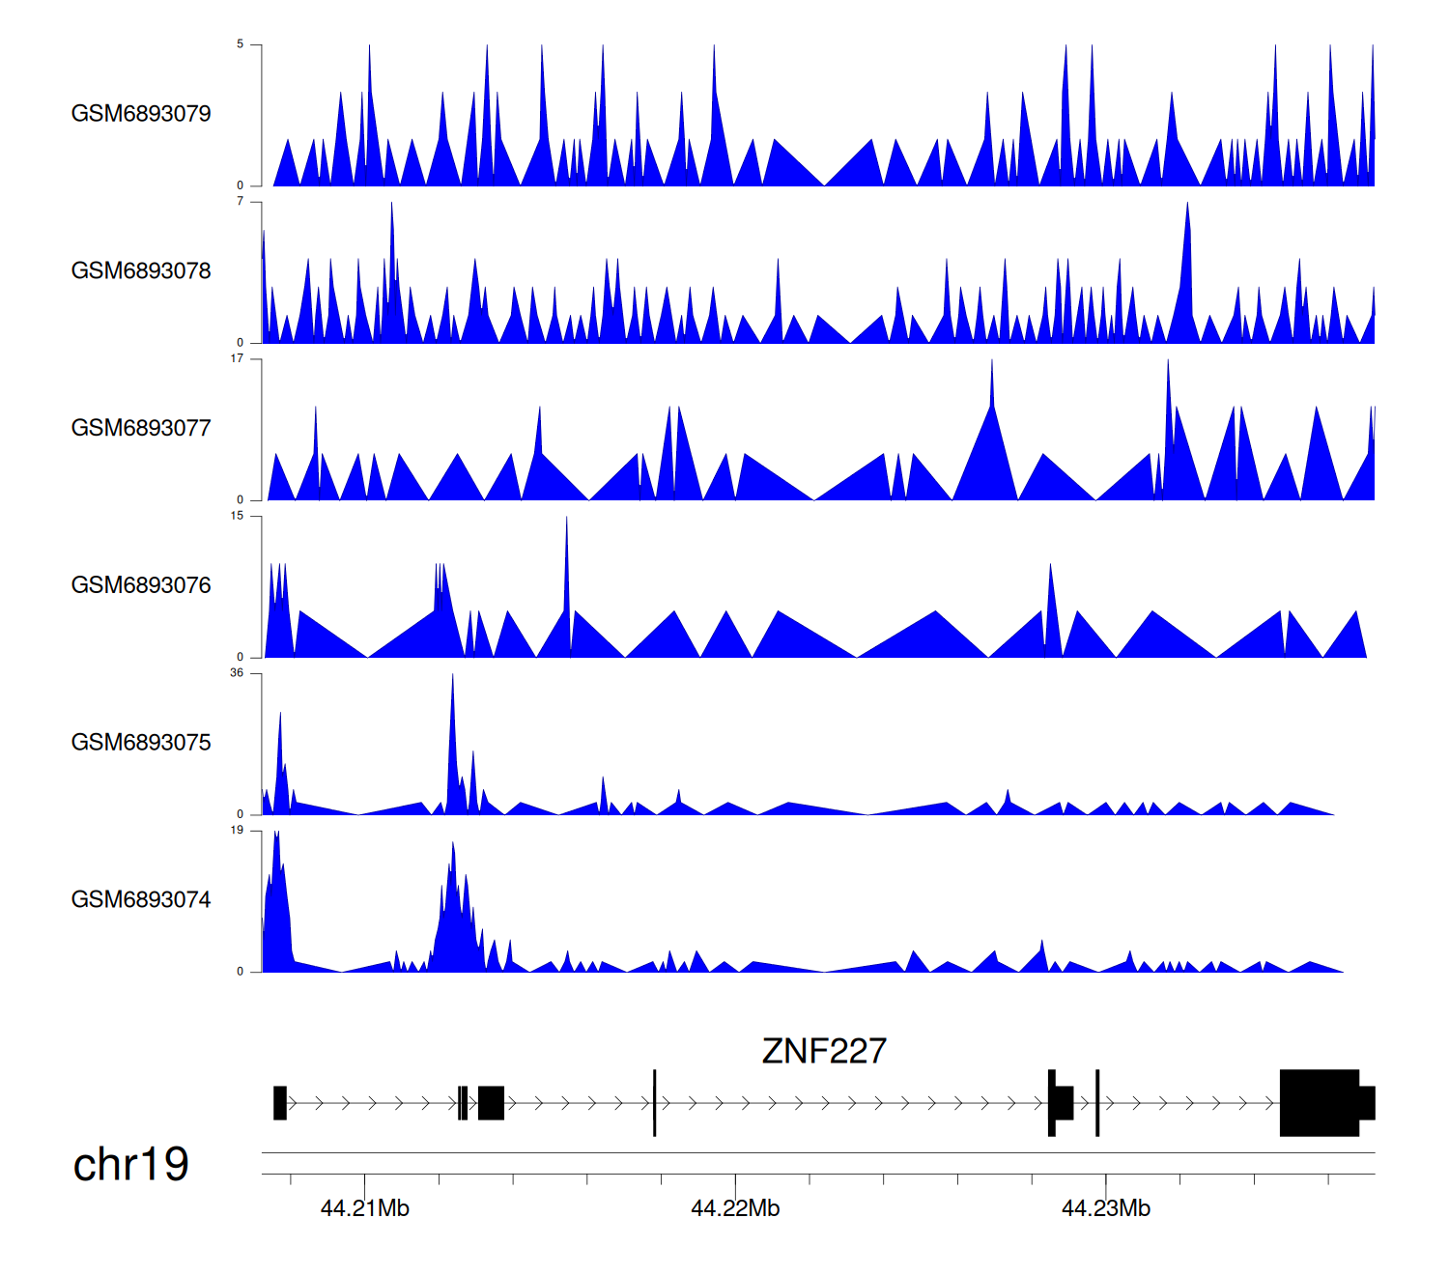Click the 44.21Mb axis tick label

pyautogui.click(x=365, y=1208)
